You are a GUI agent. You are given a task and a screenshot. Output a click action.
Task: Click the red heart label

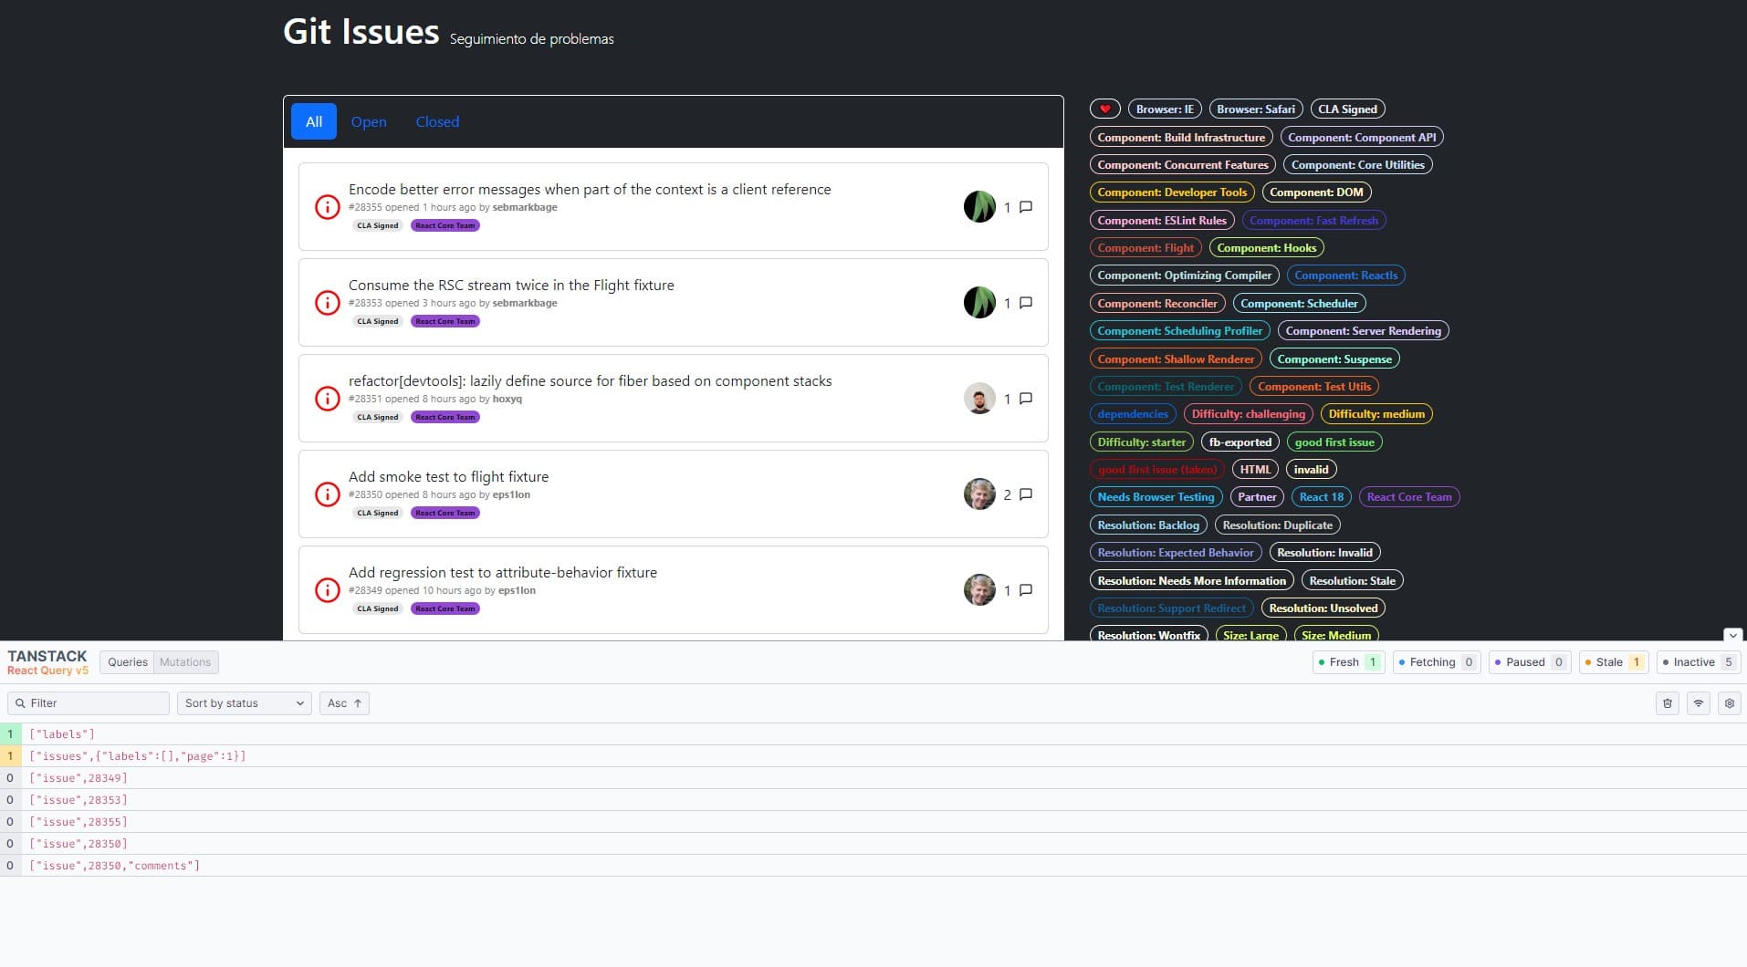(1104, 109)
